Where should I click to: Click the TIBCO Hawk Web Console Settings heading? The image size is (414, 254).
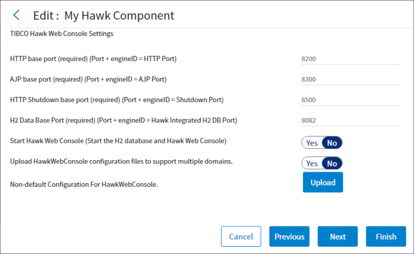click(62, 34)
